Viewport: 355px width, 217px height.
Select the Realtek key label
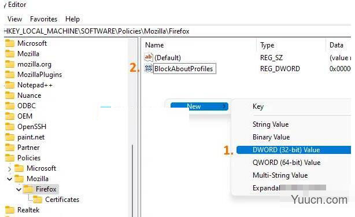tap(28, 210)
